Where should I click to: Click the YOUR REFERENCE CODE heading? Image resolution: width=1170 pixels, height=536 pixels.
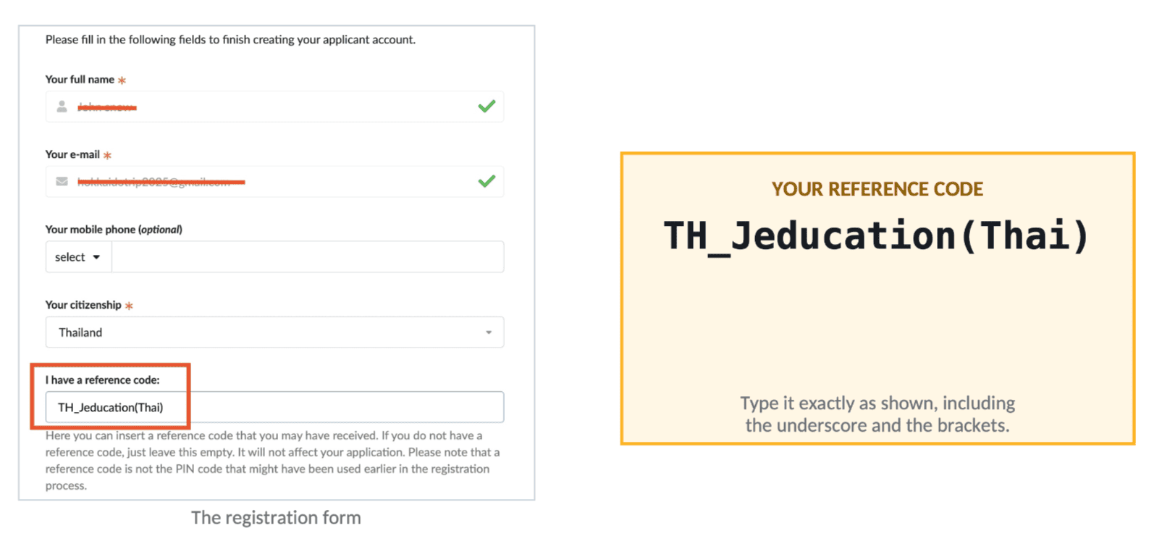coord(877,189)
